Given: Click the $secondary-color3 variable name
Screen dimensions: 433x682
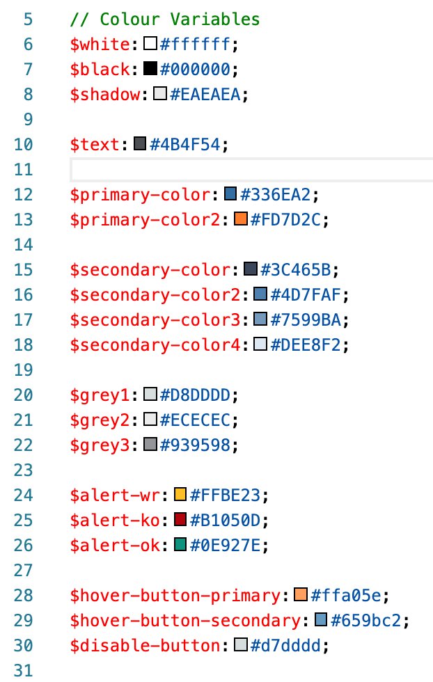Looking at the screenshot, I should [155, 319].
